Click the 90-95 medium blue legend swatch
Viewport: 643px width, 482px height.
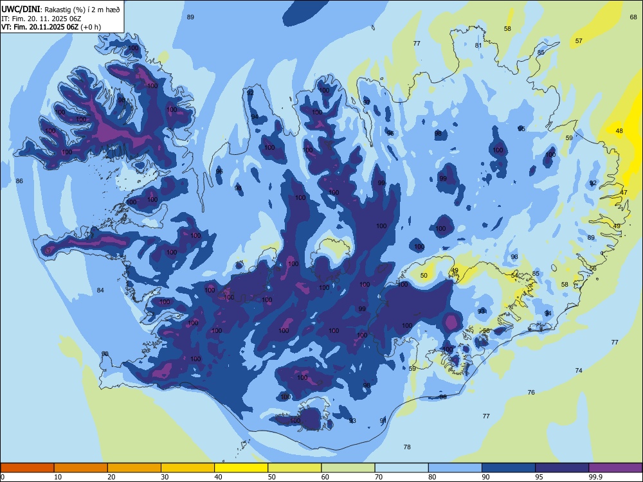[509, 468]
